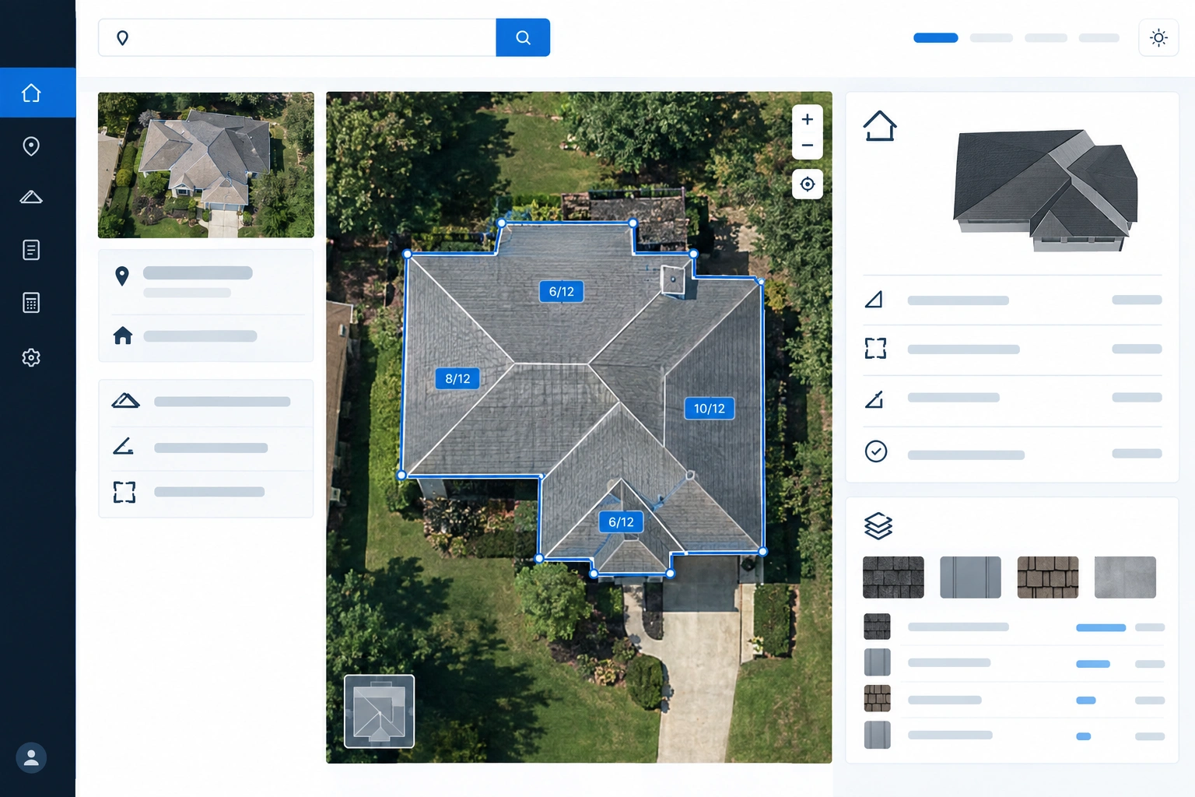Image resolution: width=1195 pixels, height=797 pixels.
Task: Click the pitch triangle icon in right panel
Action: pos(874,300)
